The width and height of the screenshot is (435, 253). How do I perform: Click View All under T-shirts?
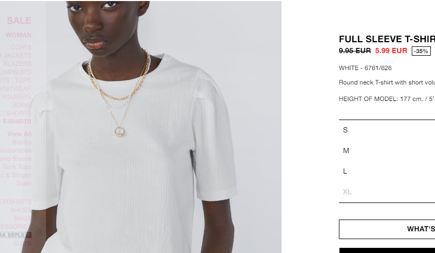point(20,134)
